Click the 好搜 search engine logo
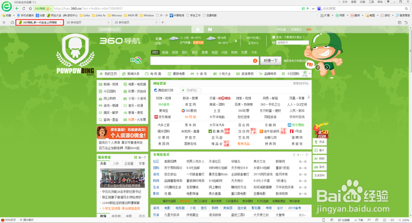The height and width of the screenshot is (223, 412). pos(136,60)
